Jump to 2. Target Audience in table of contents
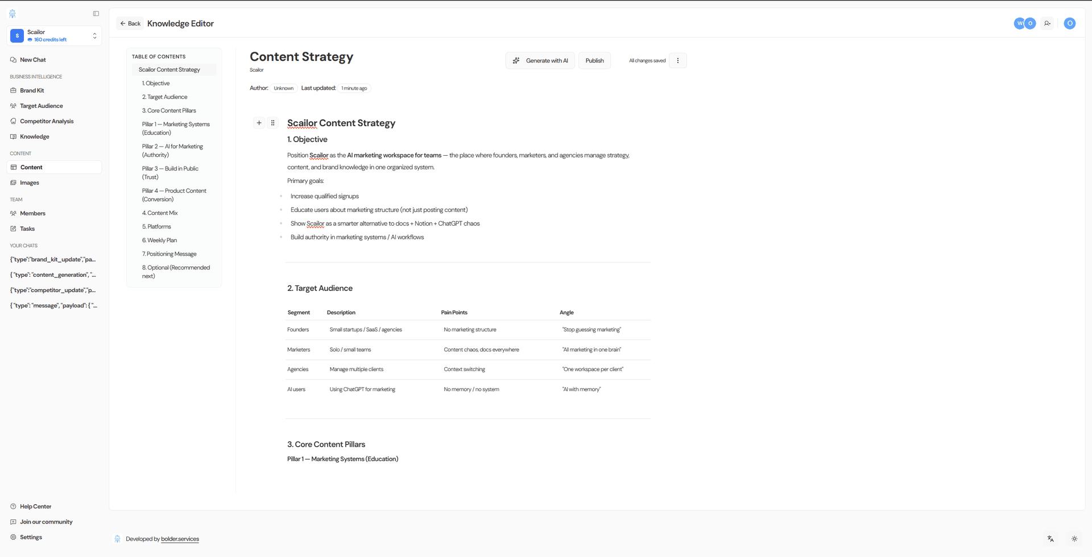The image size is (1092, 557). (x=164, y=97)
